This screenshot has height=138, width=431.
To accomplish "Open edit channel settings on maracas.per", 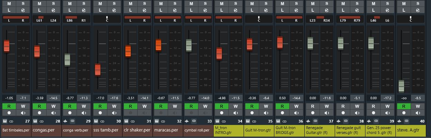I will tap(175, 10).
